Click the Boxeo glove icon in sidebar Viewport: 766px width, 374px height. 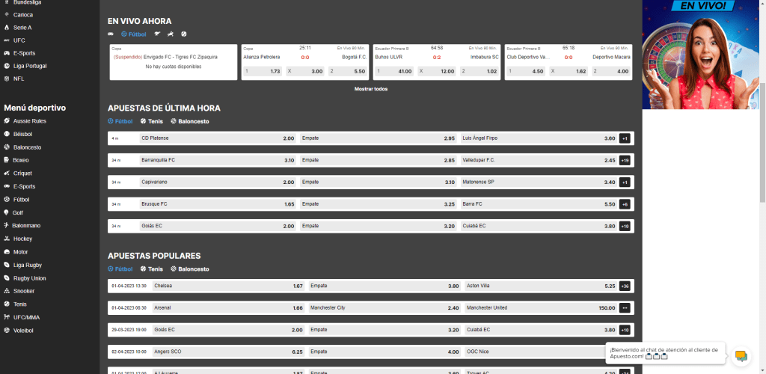point(6,160)
